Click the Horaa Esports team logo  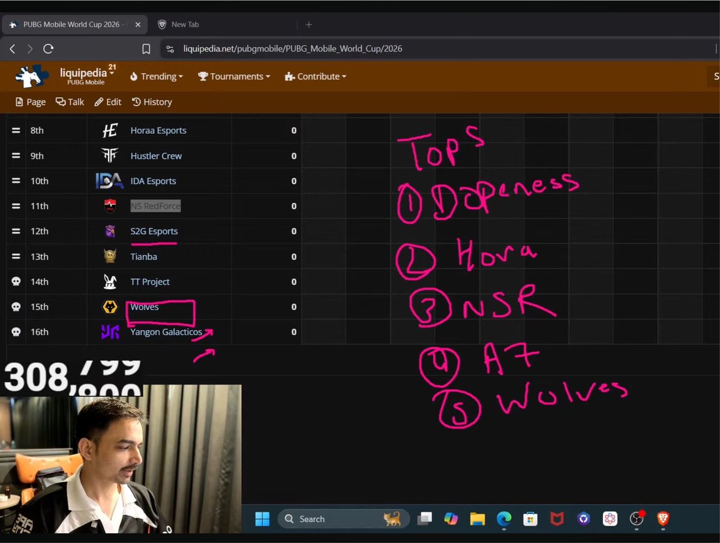(x=110, y=130)
